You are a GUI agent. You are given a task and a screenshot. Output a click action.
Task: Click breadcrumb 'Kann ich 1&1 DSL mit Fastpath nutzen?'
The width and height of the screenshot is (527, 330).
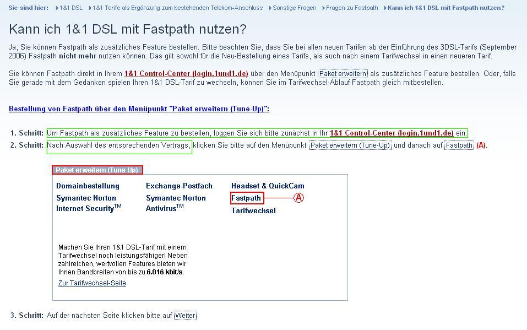(446, 8)
